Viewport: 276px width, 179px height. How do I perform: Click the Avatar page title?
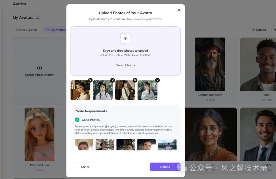tap(19, 4)
